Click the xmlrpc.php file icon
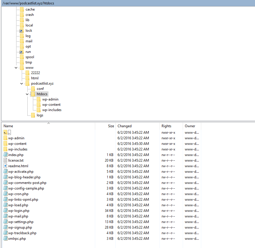Image resolution: width=255 pixels, height=248 pixels. click(5, 239)
